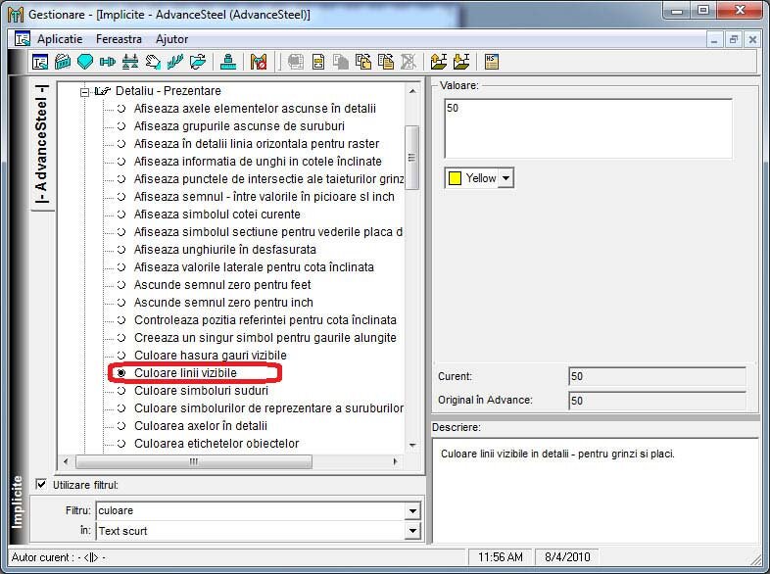Select Culoare simbolurilor de reprezentare a suruburilor
770x574 pixels.
[268, 408]
